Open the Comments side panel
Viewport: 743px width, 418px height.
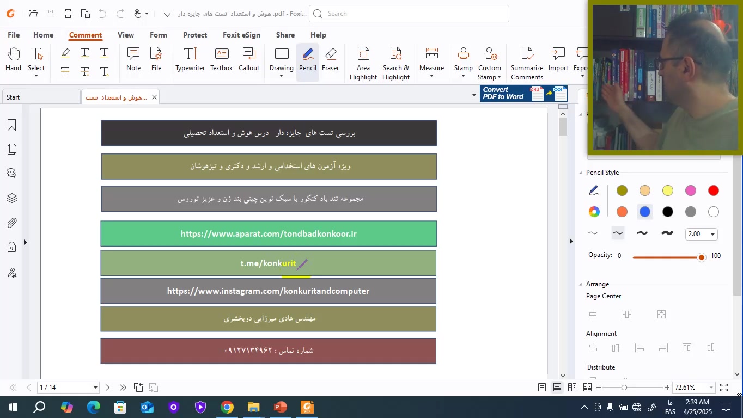(x=11, y=174)
